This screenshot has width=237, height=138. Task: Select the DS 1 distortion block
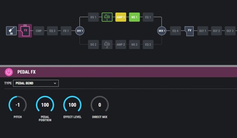click(93, 17)
